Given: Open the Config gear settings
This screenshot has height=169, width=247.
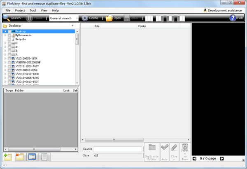Looking at the screenshot, I should click(x=90, y=18).
